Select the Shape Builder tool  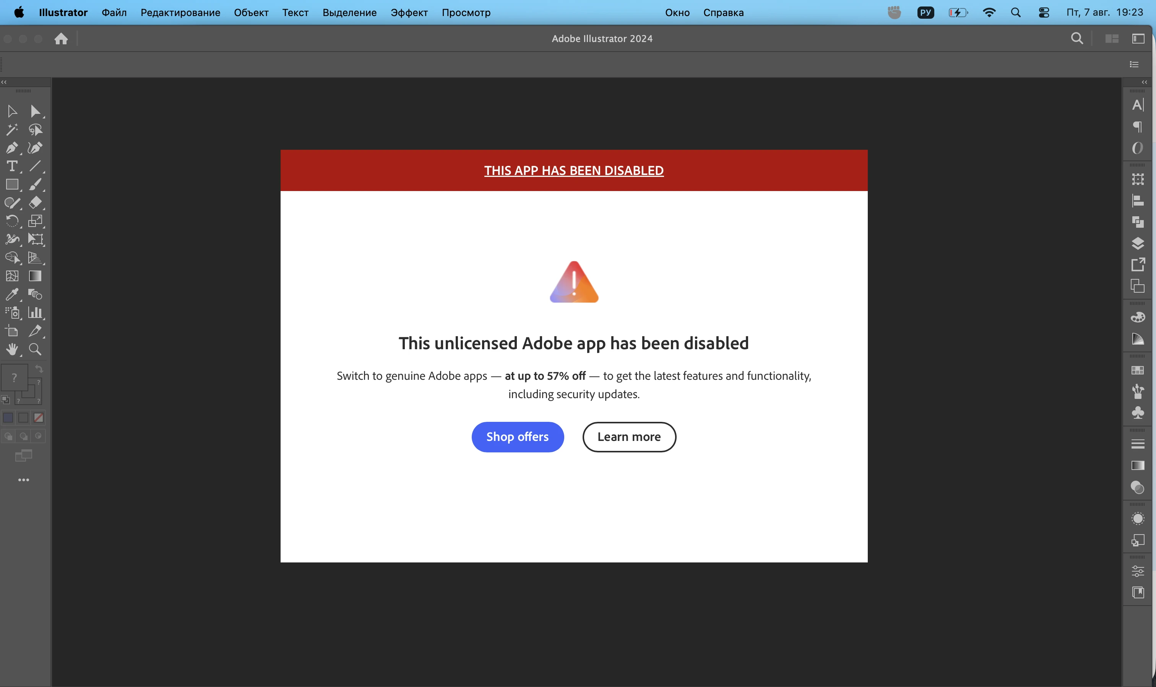[12, 258]
